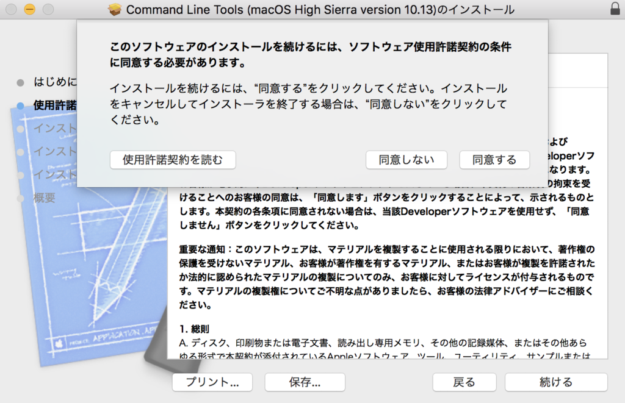This screenshot has height=403, width=625.
Task: Select the 使用許諾 step in sidebar
Action: (x=55, y=105)
